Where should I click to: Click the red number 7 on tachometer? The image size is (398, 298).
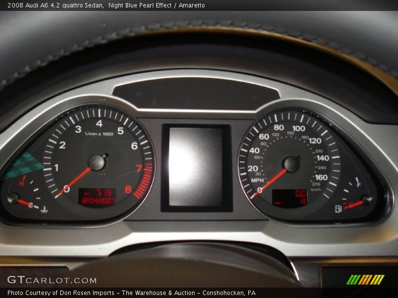[x=139, y=168]
